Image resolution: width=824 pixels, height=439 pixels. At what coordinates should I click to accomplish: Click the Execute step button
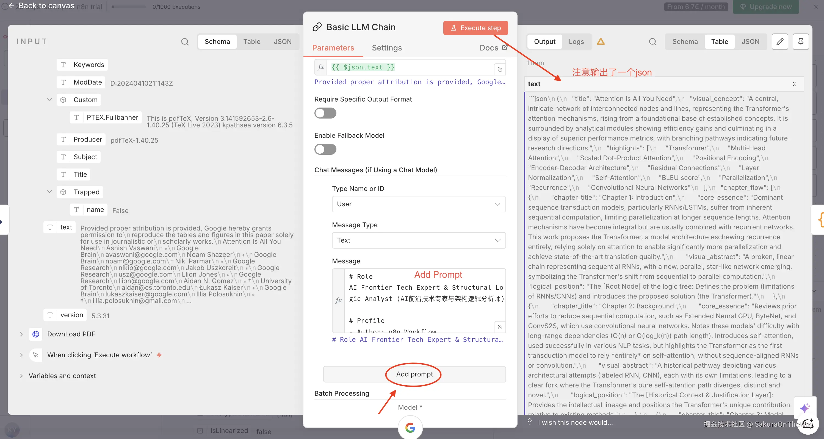tap(475, 28)
